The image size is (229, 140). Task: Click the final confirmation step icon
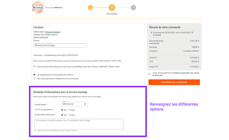coord(133,8)
